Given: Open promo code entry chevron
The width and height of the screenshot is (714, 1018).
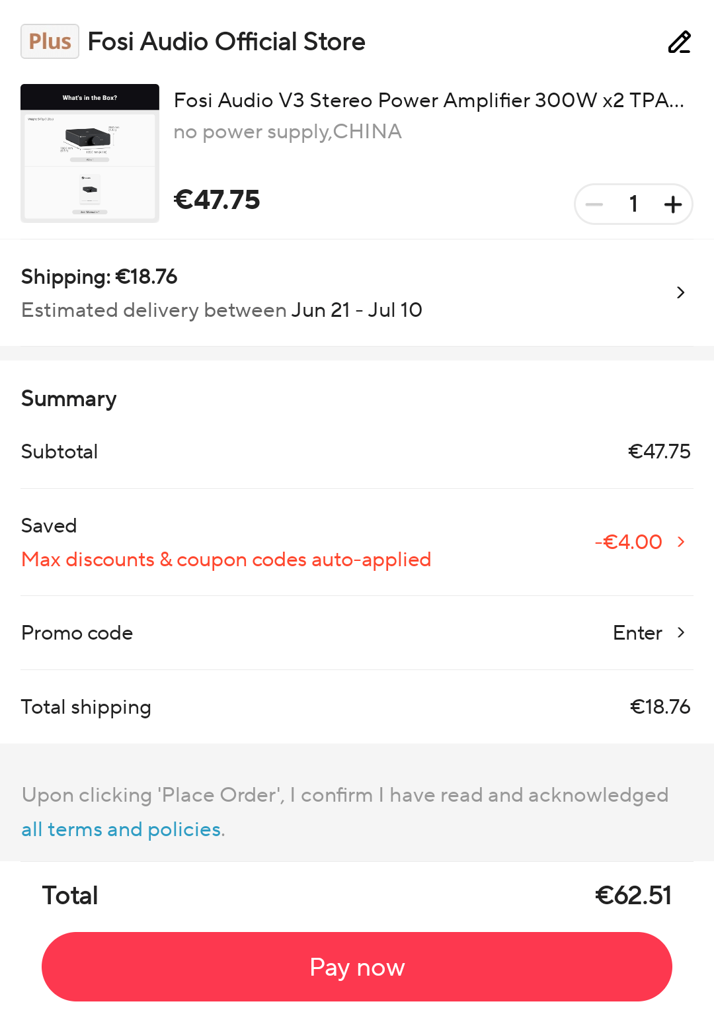Looking at the screenshot, I should coord(681,632).
